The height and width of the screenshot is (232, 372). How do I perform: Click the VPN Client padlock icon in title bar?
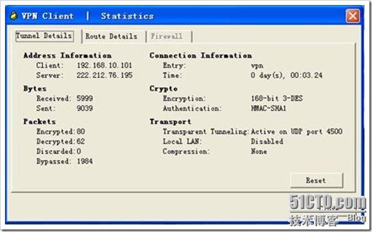tap(14, 16)
